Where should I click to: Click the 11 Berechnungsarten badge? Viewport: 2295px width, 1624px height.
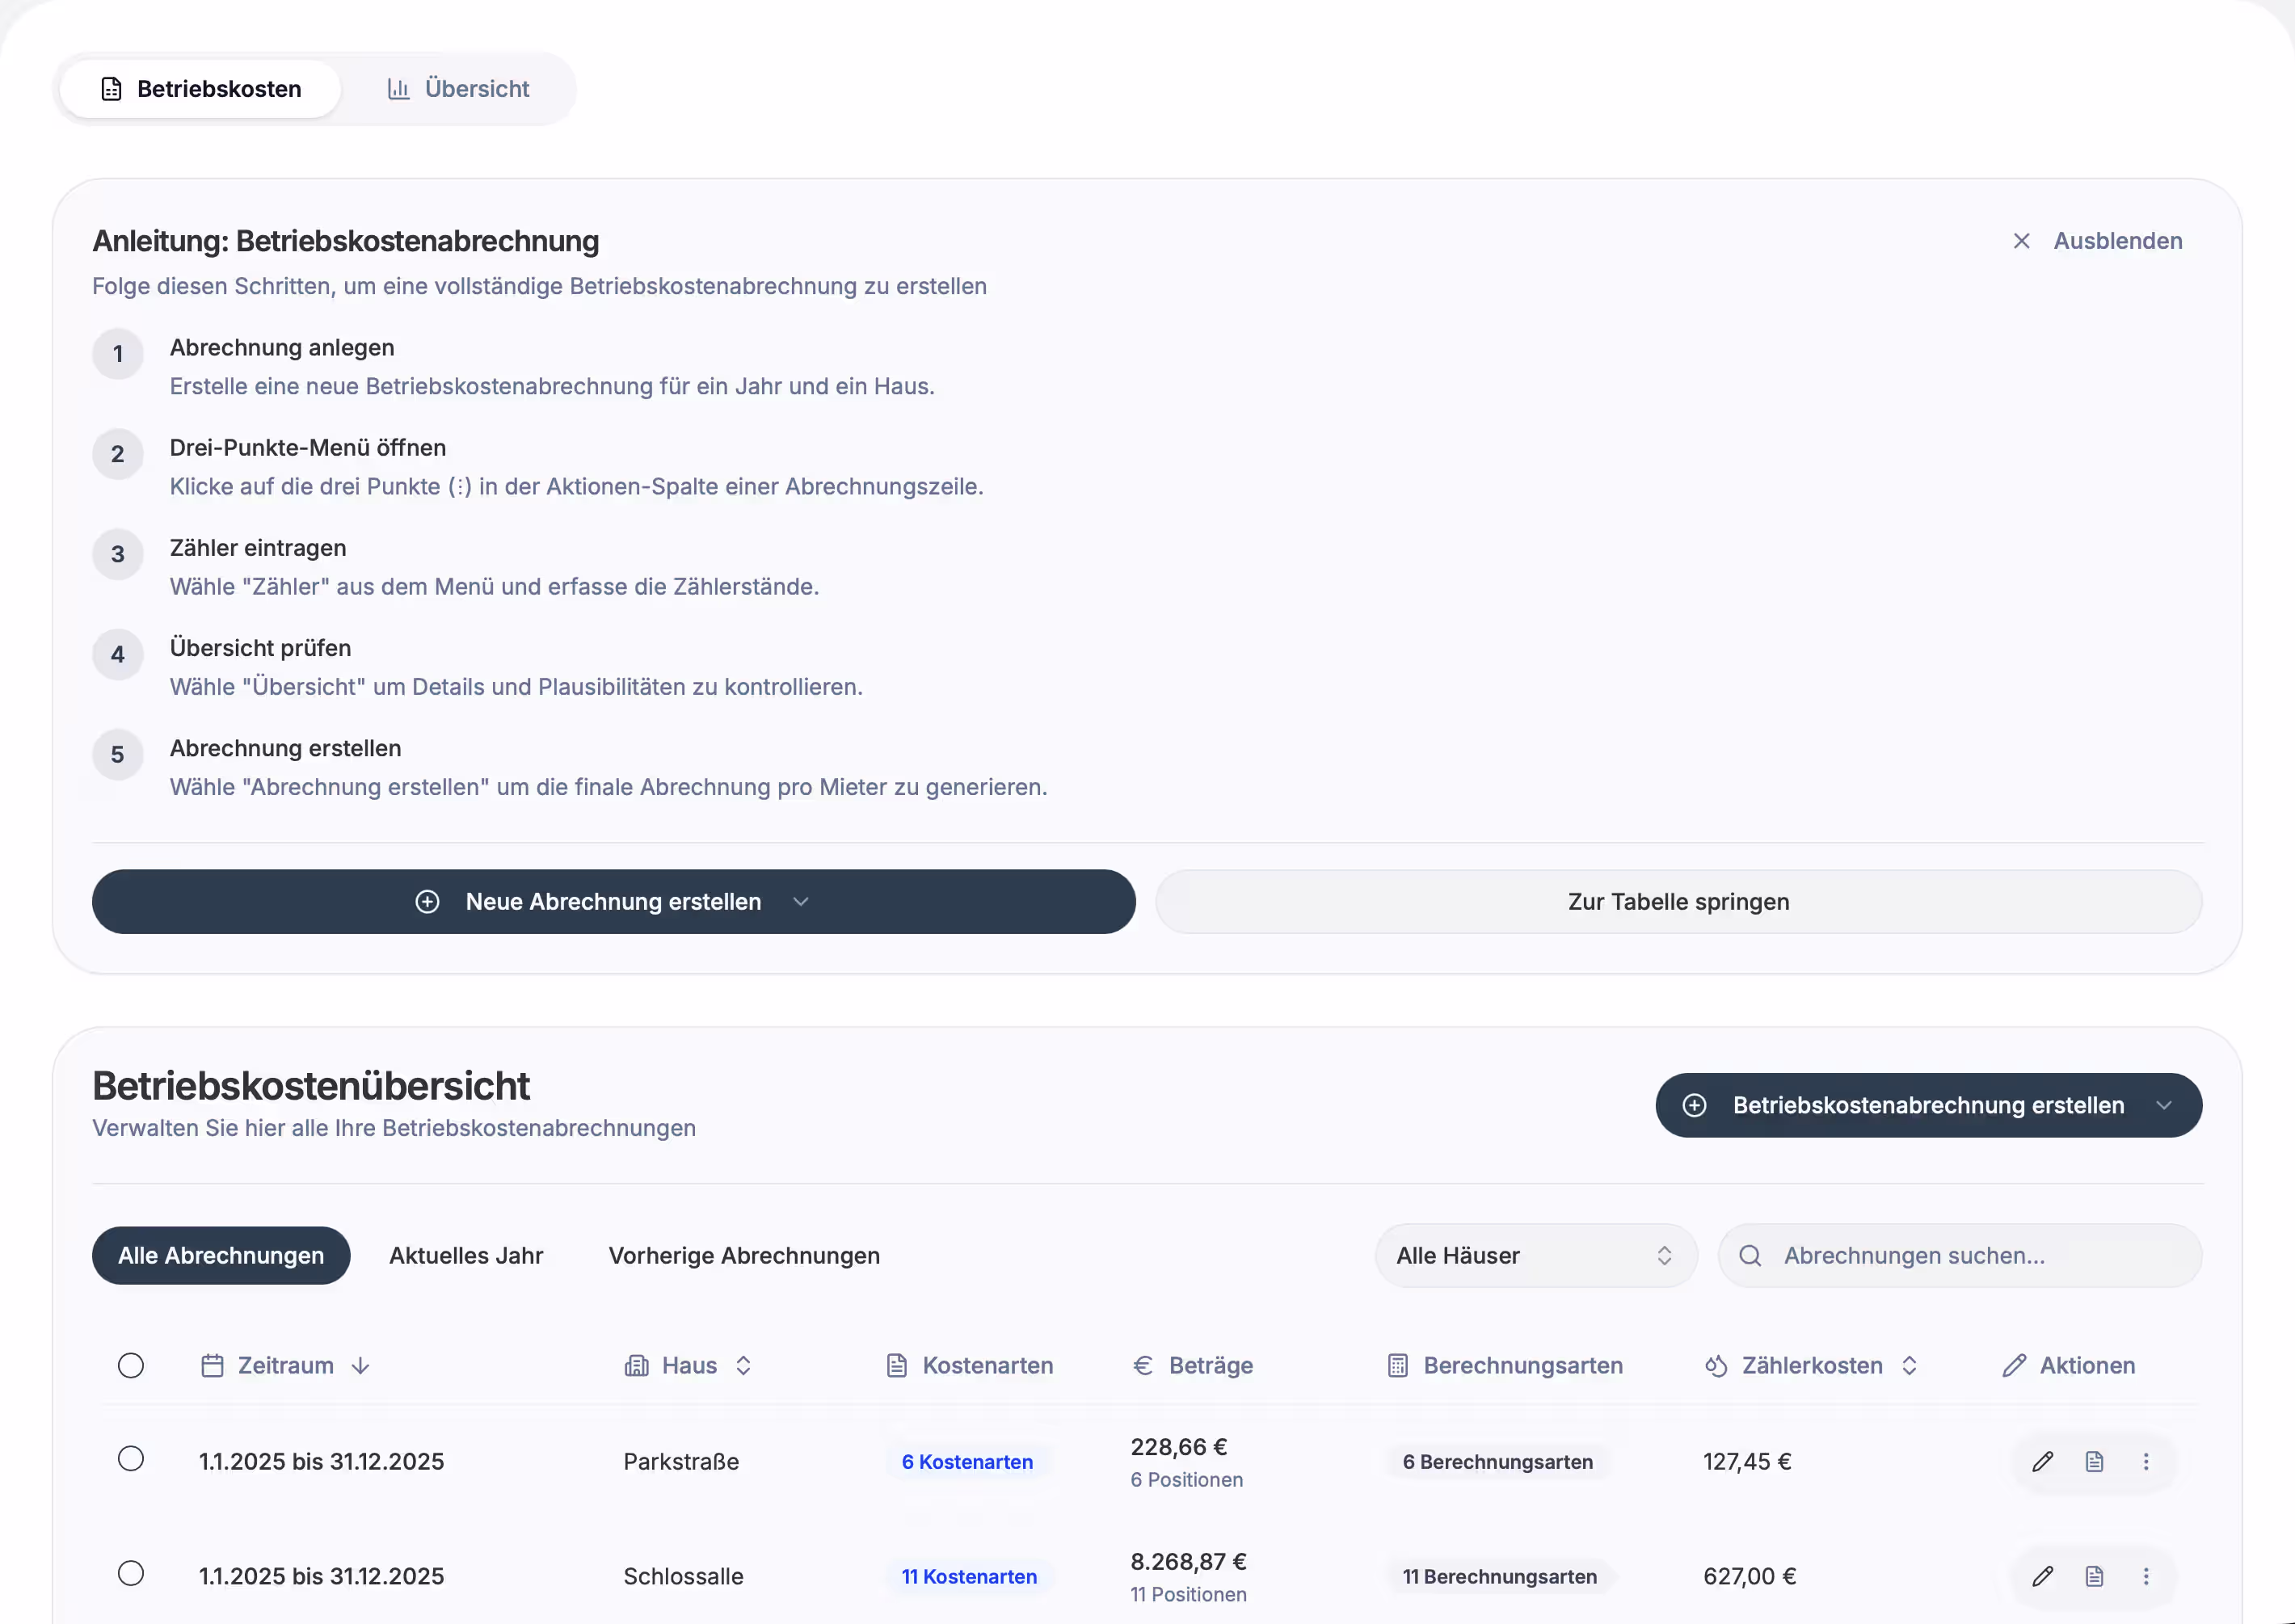(x=1499, y=1576)
